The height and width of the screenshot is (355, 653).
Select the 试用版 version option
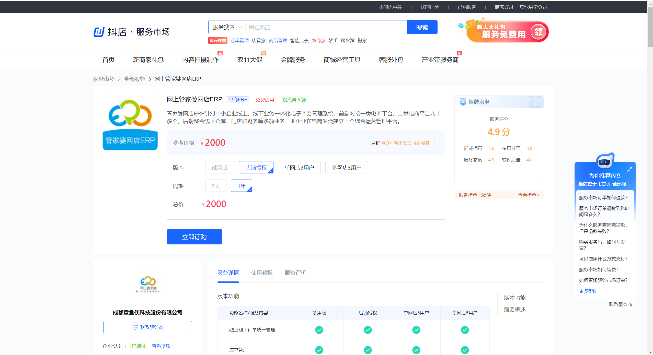pyautogui.click(x=220, y=168)
